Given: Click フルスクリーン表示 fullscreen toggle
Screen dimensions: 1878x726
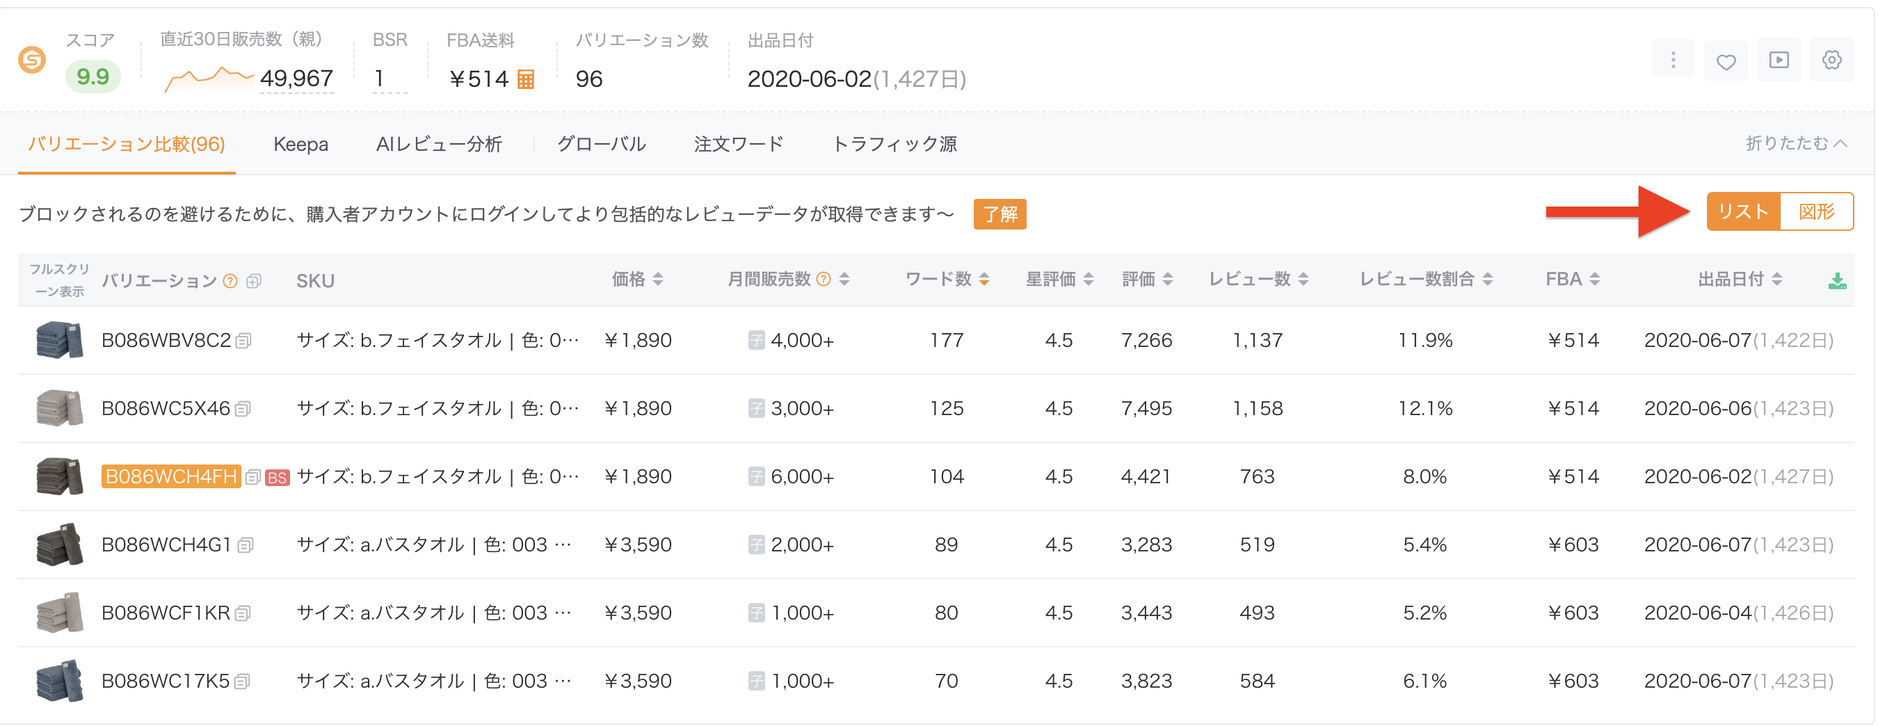Looking at the screenshot, I should [x=59, y=281].
